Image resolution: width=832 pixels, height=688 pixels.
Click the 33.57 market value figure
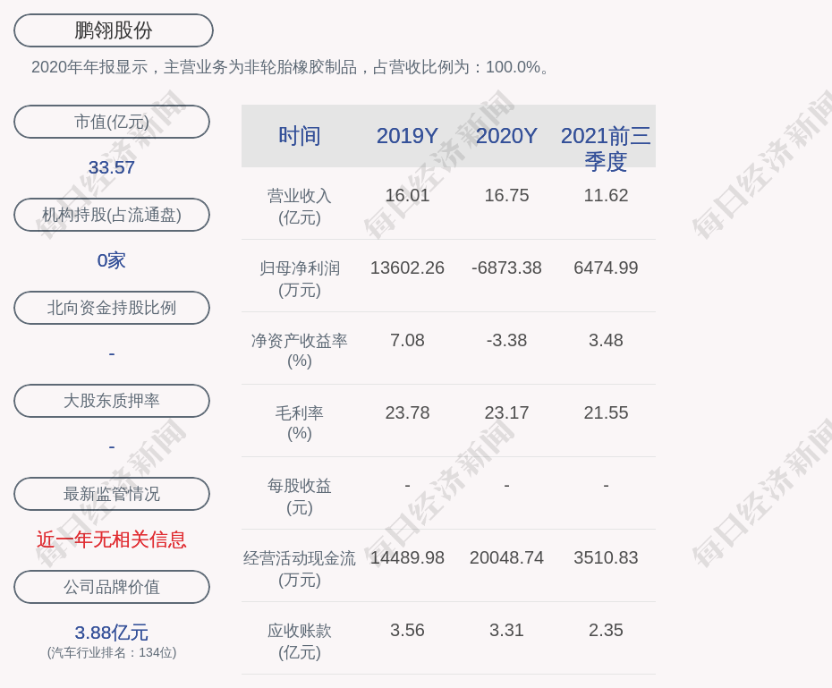(112, 167)
